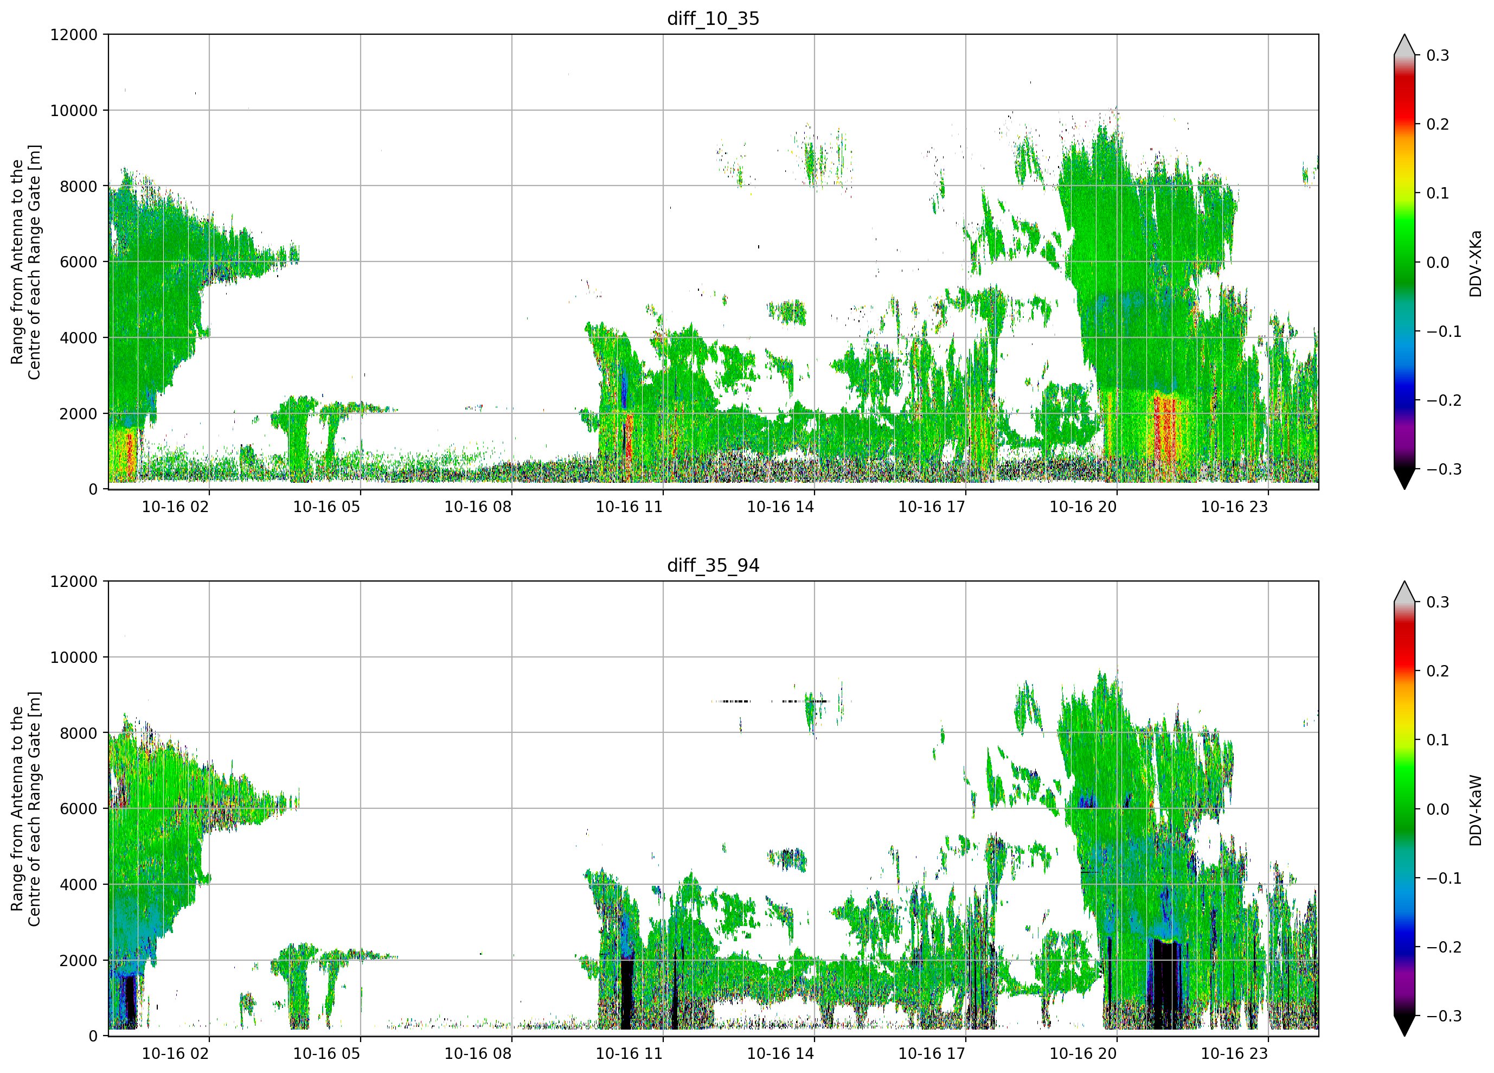Screen dimensions: 1494x1073
Task: Click the '10-16 20' x-tick under diff_35_94
Action: coord(1083,1053)
